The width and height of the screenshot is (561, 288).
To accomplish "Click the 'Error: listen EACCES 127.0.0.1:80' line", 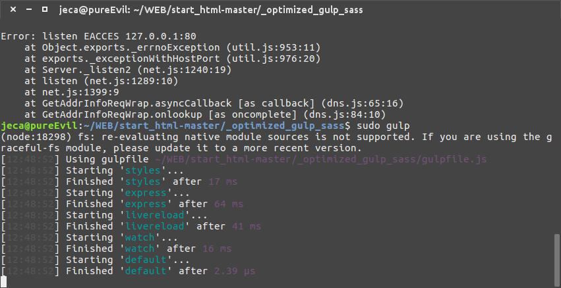I will point(98,36).
